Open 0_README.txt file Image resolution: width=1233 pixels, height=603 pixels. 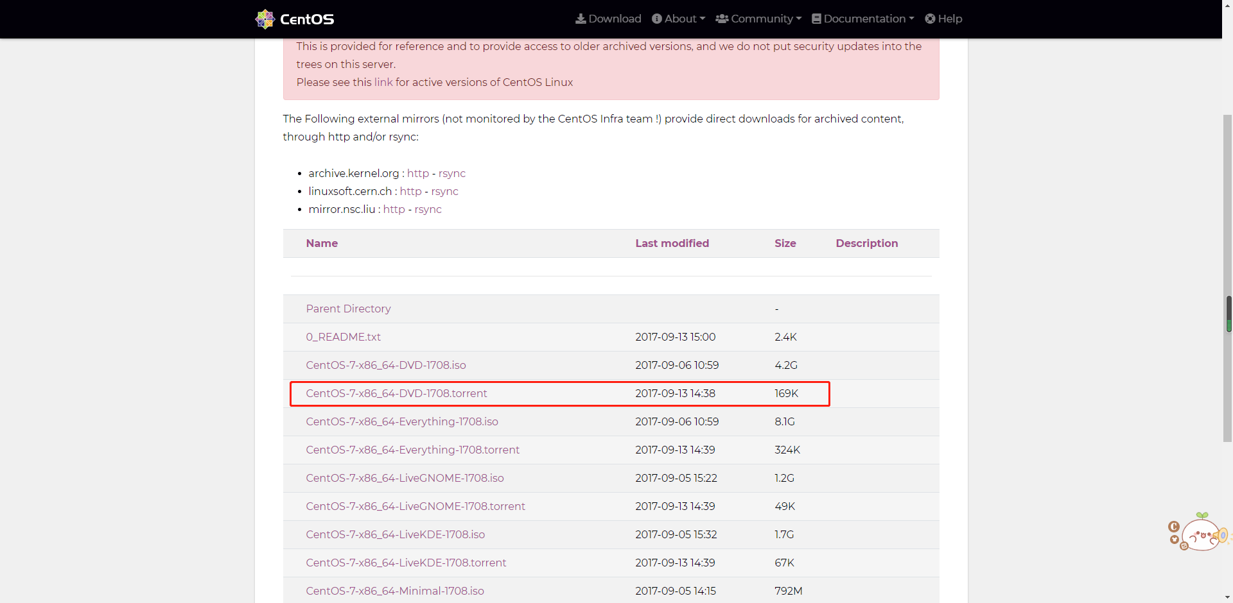pyautogui.click(x=344, y=337)
